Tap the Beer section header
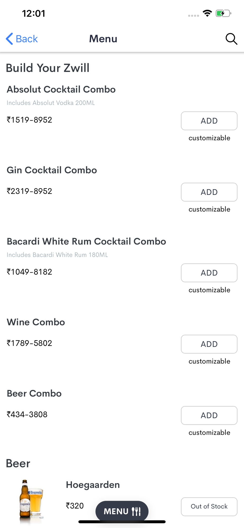The width and height of the screenshot is (244, 528). [18, 464]
